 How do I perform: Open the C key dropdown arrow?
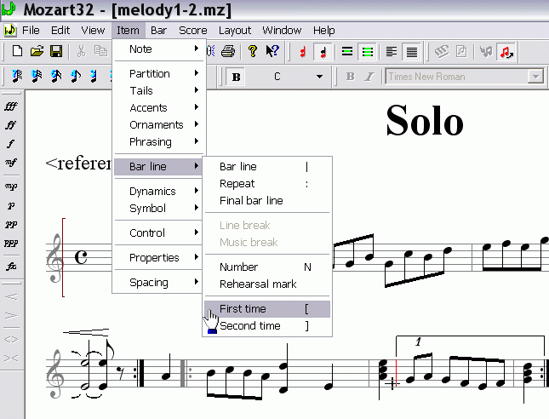point(319,77)
